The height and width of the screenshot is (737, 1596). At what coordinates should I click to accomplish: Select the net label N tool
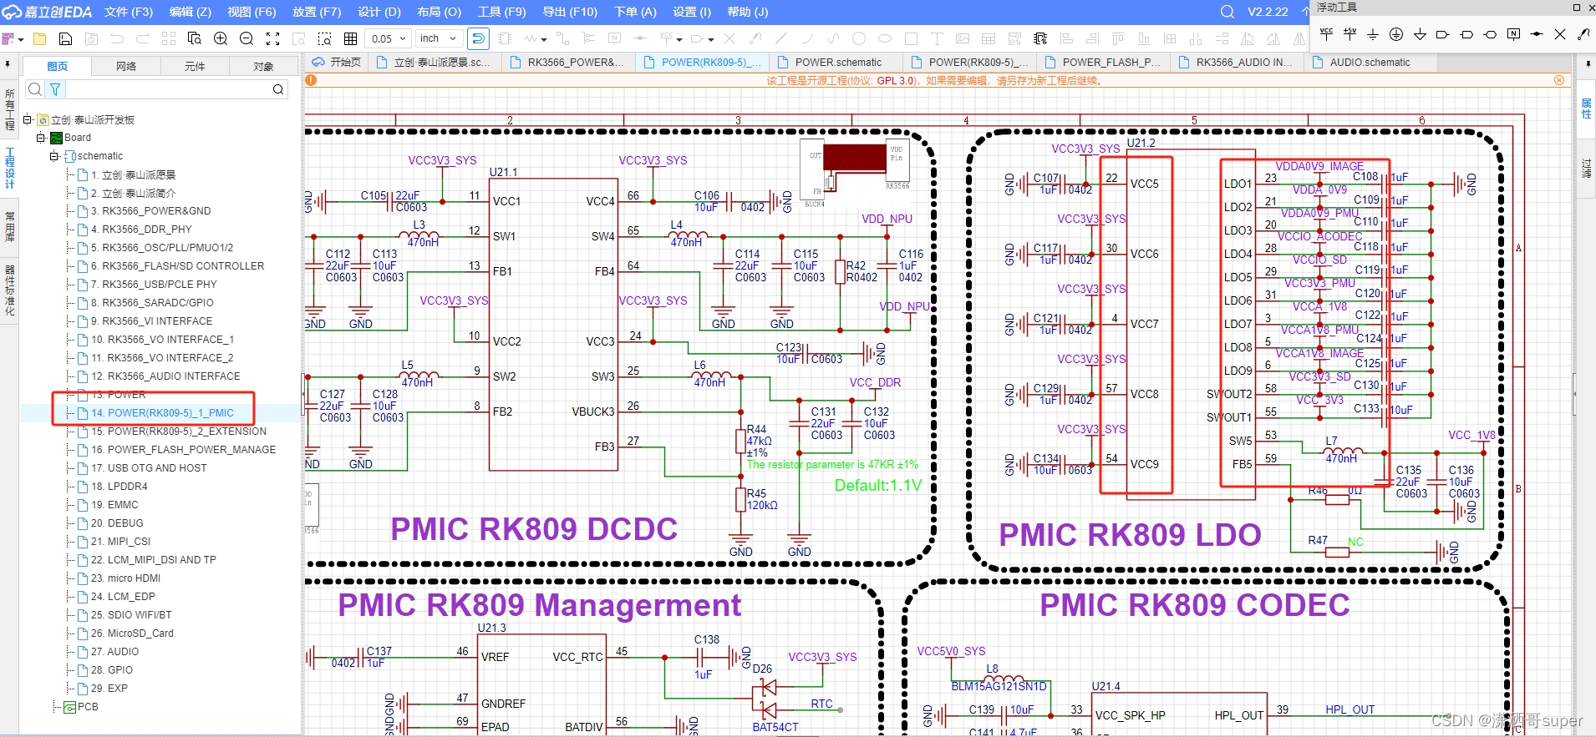point(1513,34)
